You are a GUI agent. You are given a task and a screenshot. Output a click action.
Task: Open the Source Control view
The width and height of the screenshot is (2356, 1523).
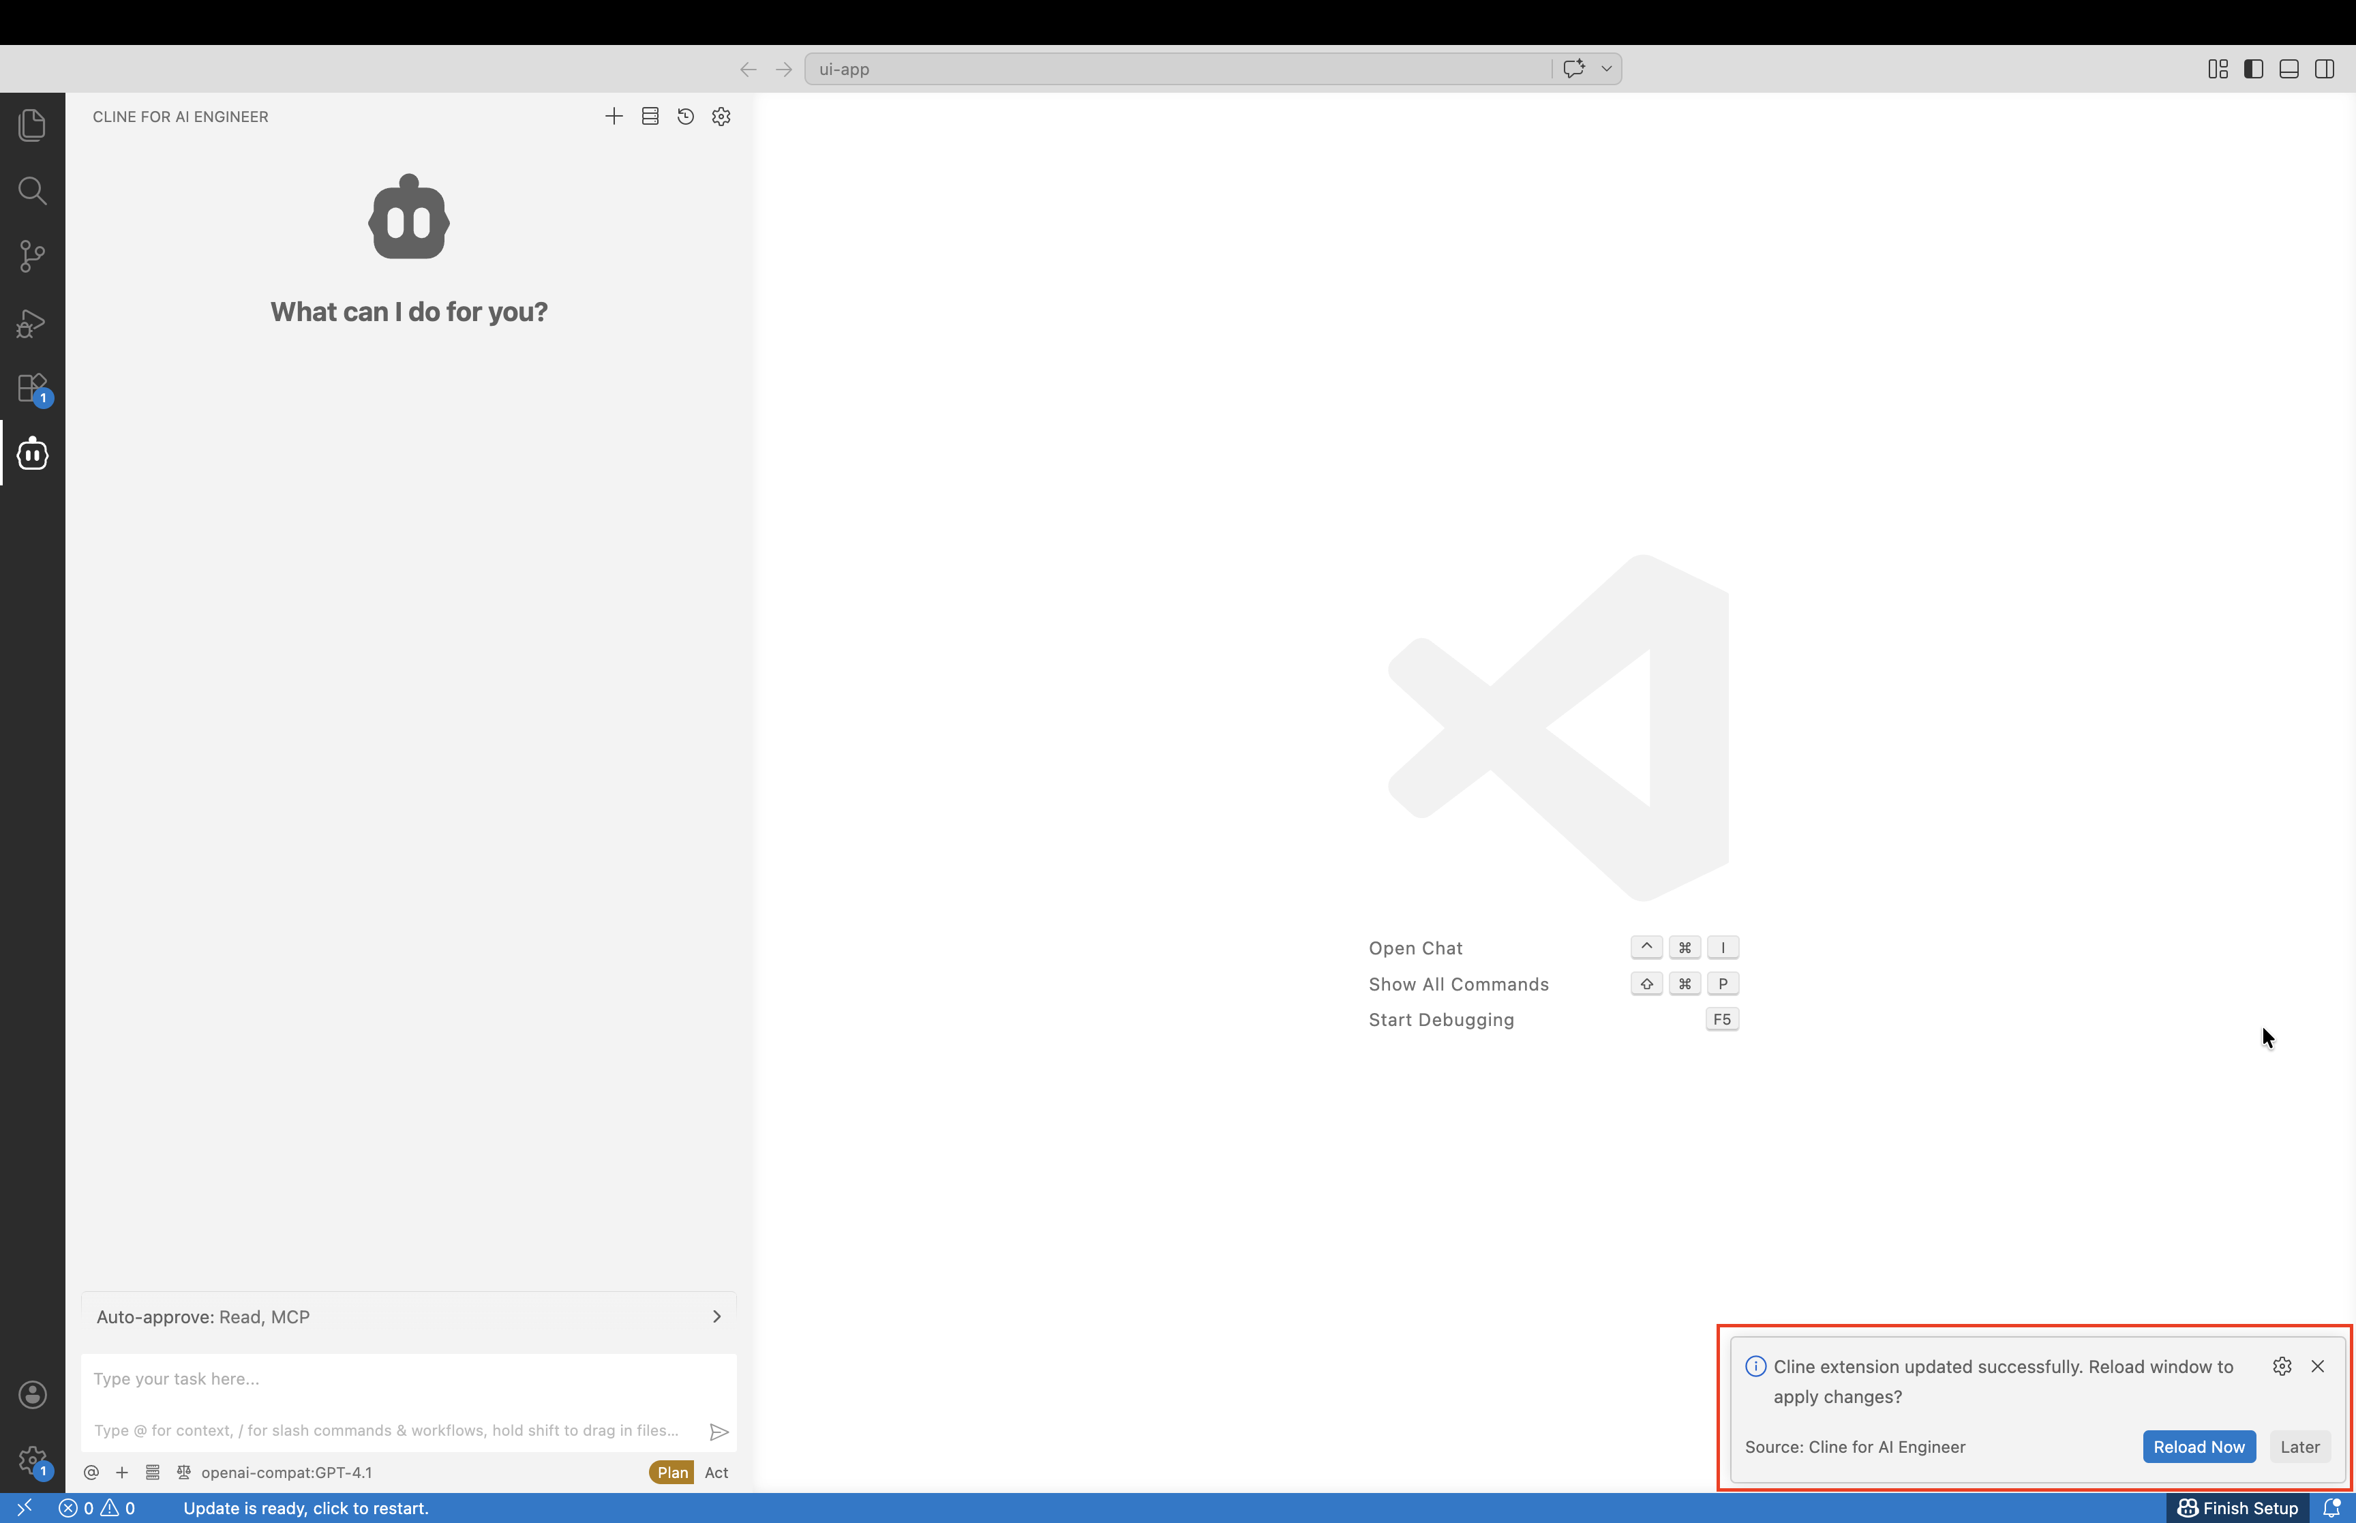tap(31, 256)
